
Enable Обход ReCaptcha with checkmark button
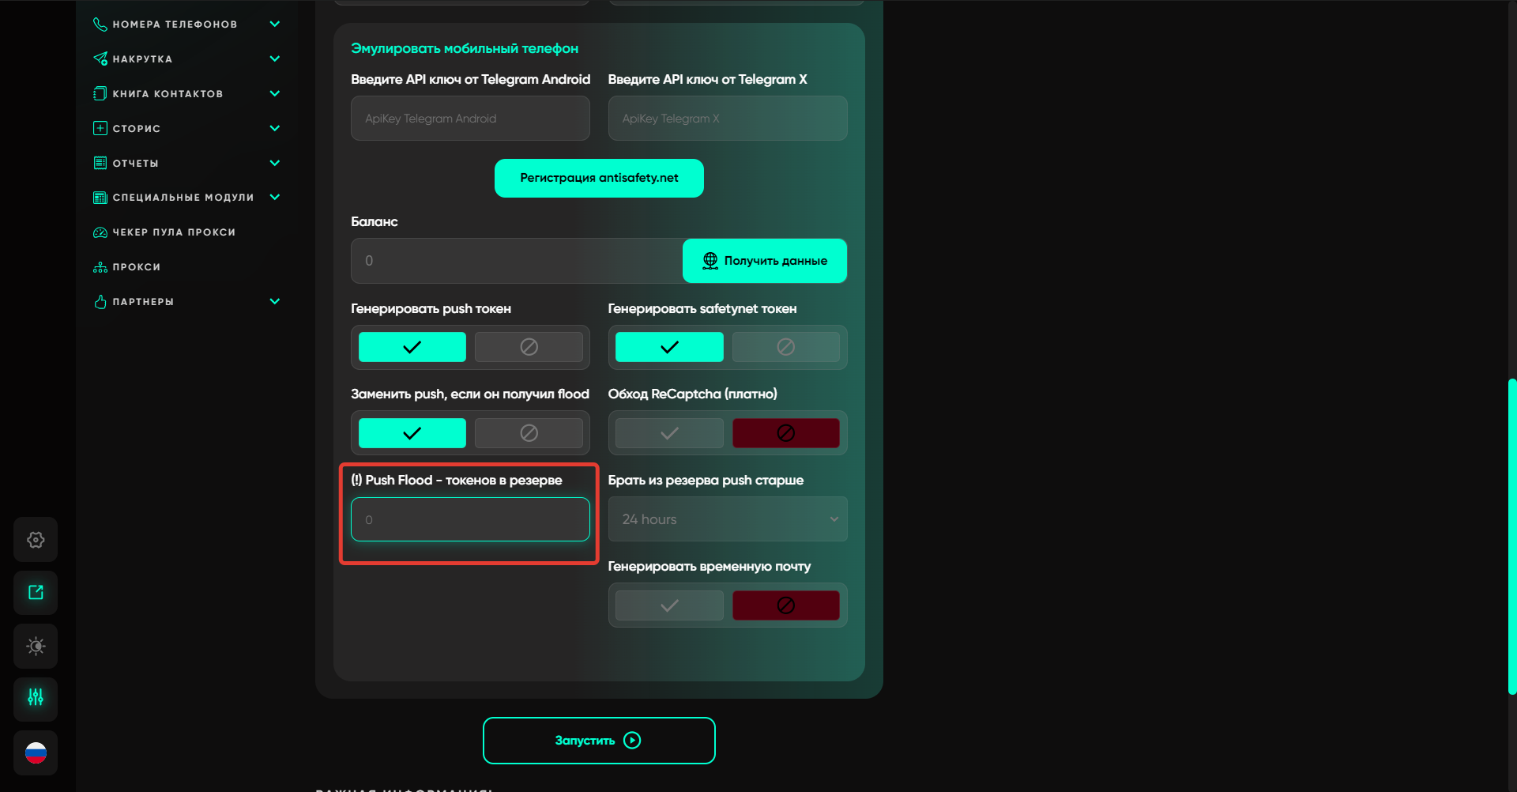(669, 433)
